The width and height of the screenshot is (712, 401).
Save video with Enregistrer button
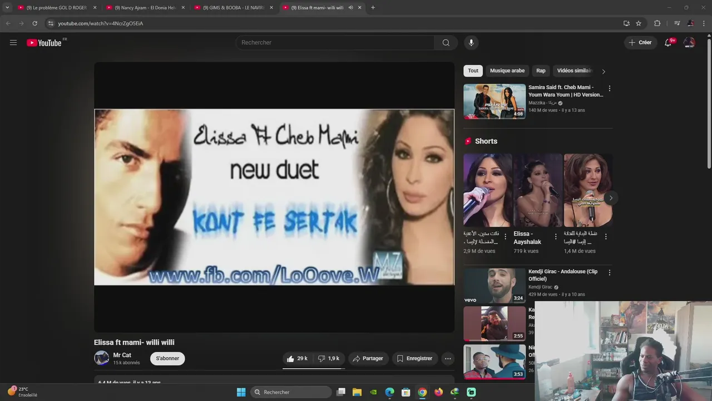point(414,359)
